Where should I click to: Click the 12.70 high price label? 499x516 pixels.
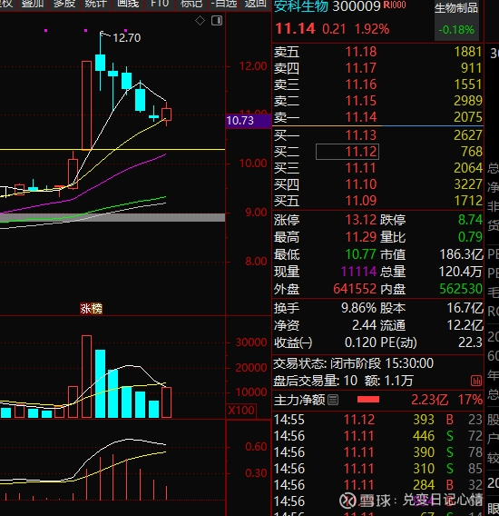(126, 38)
